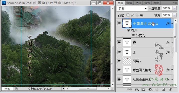Hide the 中国湖北武当山 text layer
The image size is (179, 93).
[x=119, y=23]
